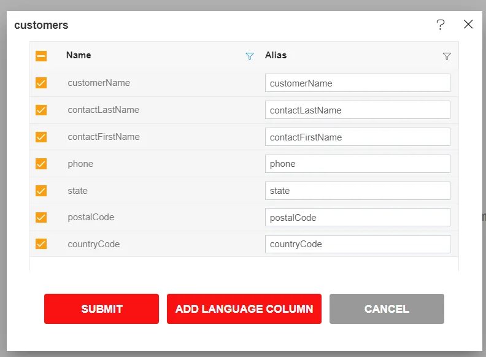Click the Alias column header

click(x=276, y=55)
